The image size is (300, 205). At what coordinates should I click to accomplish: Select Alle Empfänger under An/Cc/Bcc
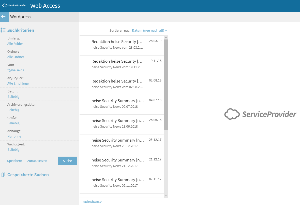(x=19, y=84)
